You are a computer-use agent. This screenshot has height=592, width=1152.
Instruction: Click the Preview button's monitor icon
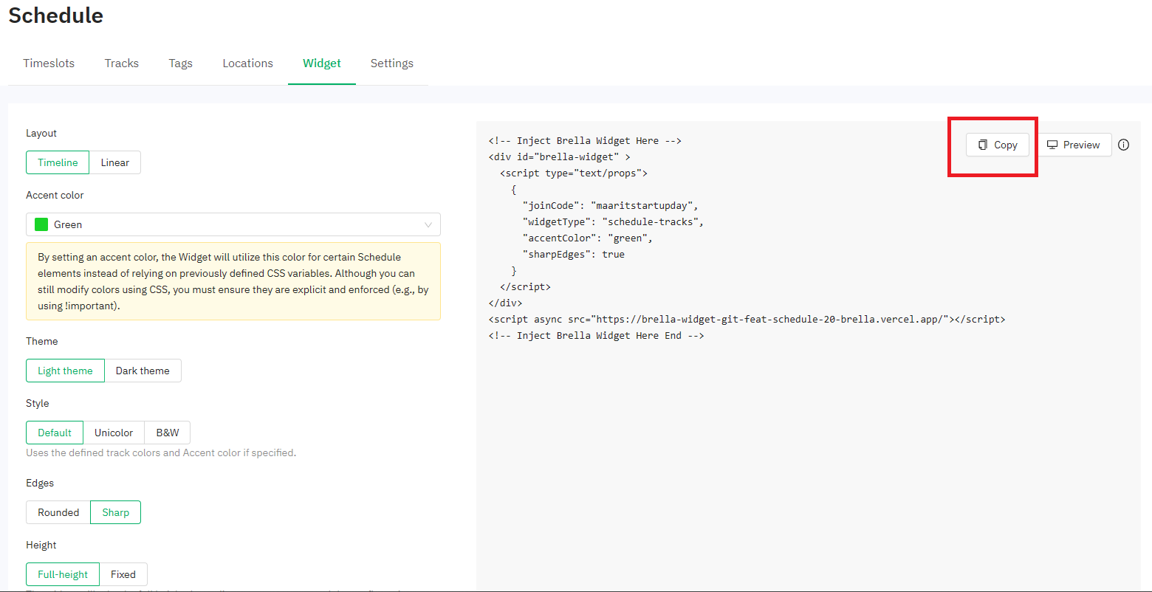pyautogui.click(x=1052, y=145)
